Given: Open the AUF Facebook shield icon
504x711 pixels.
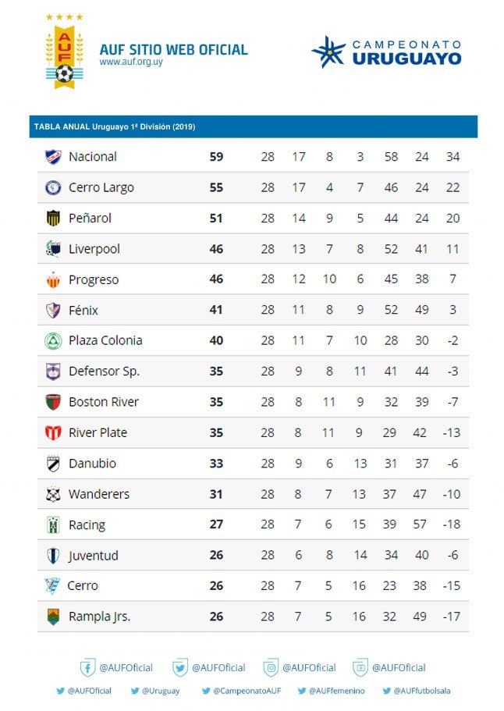Looking at the screenshot, I should coord(87,667).
